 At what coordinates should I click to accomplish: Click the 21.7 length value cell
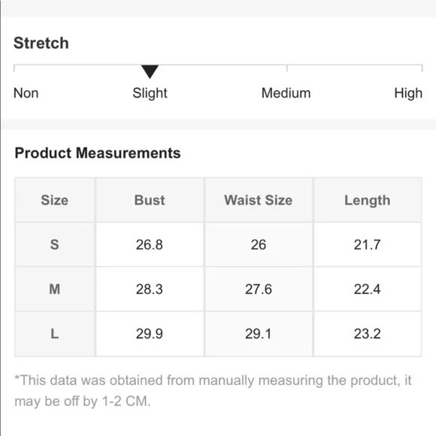coord(368,245)
